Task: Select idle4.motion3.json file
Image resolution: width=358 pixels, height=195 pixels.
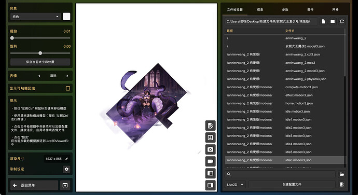Action: pyautogui.click(x=284, y=144)
